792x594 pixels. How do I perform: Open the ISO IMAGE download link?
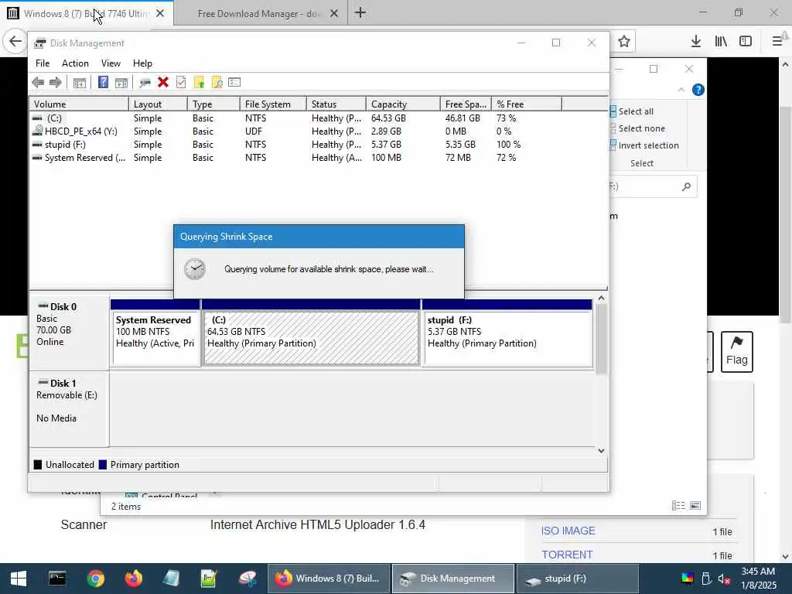568,531
